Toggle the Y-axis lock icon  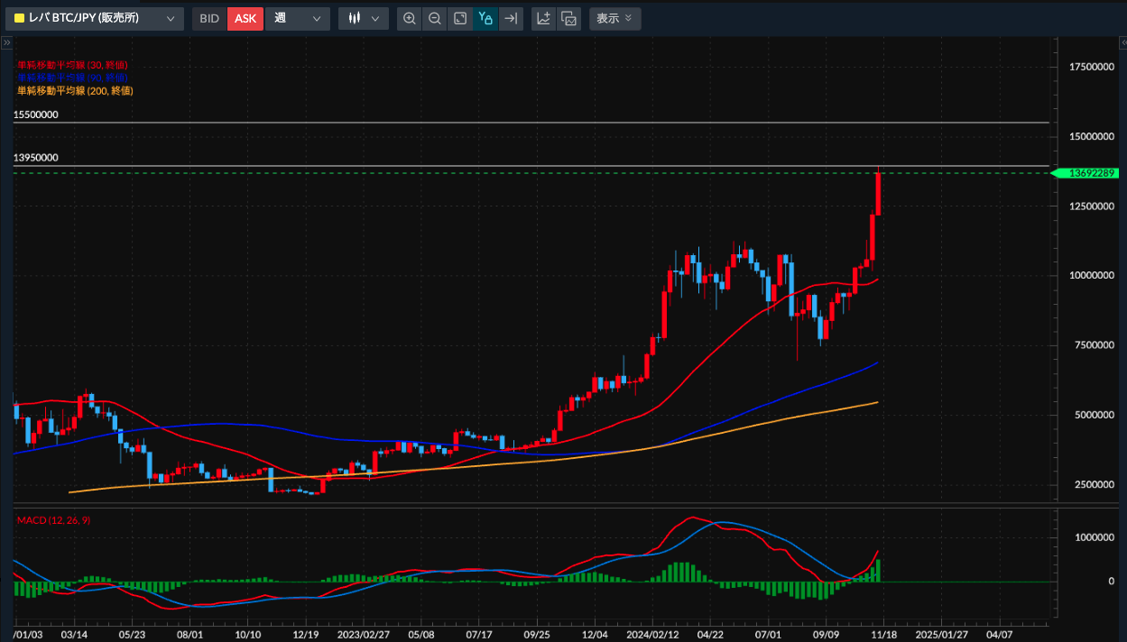485,18
